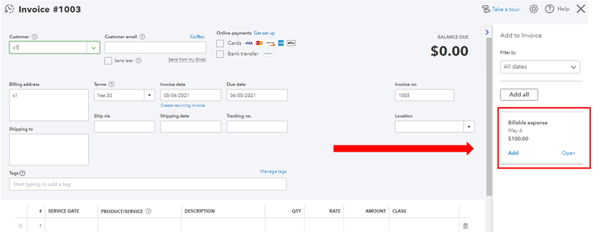
Task: Click Create recurring invoice link
Action: coord(183,105)
